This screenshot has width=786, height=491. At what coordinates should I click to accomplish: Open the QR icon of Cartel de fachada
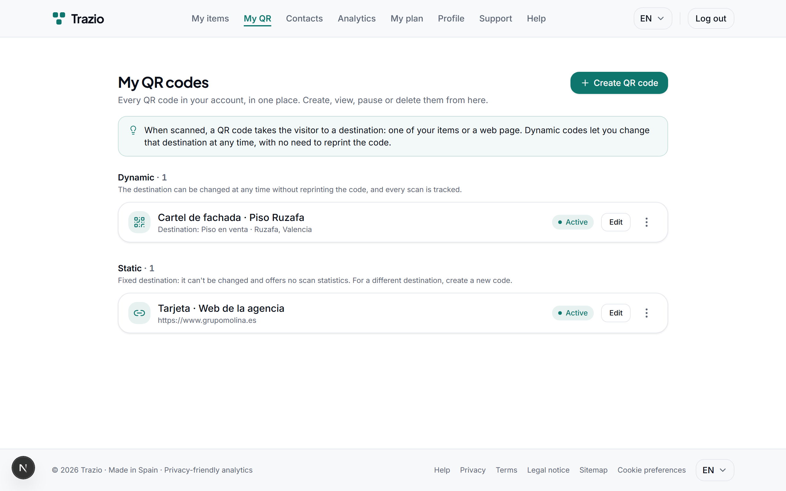coord(139,222)
